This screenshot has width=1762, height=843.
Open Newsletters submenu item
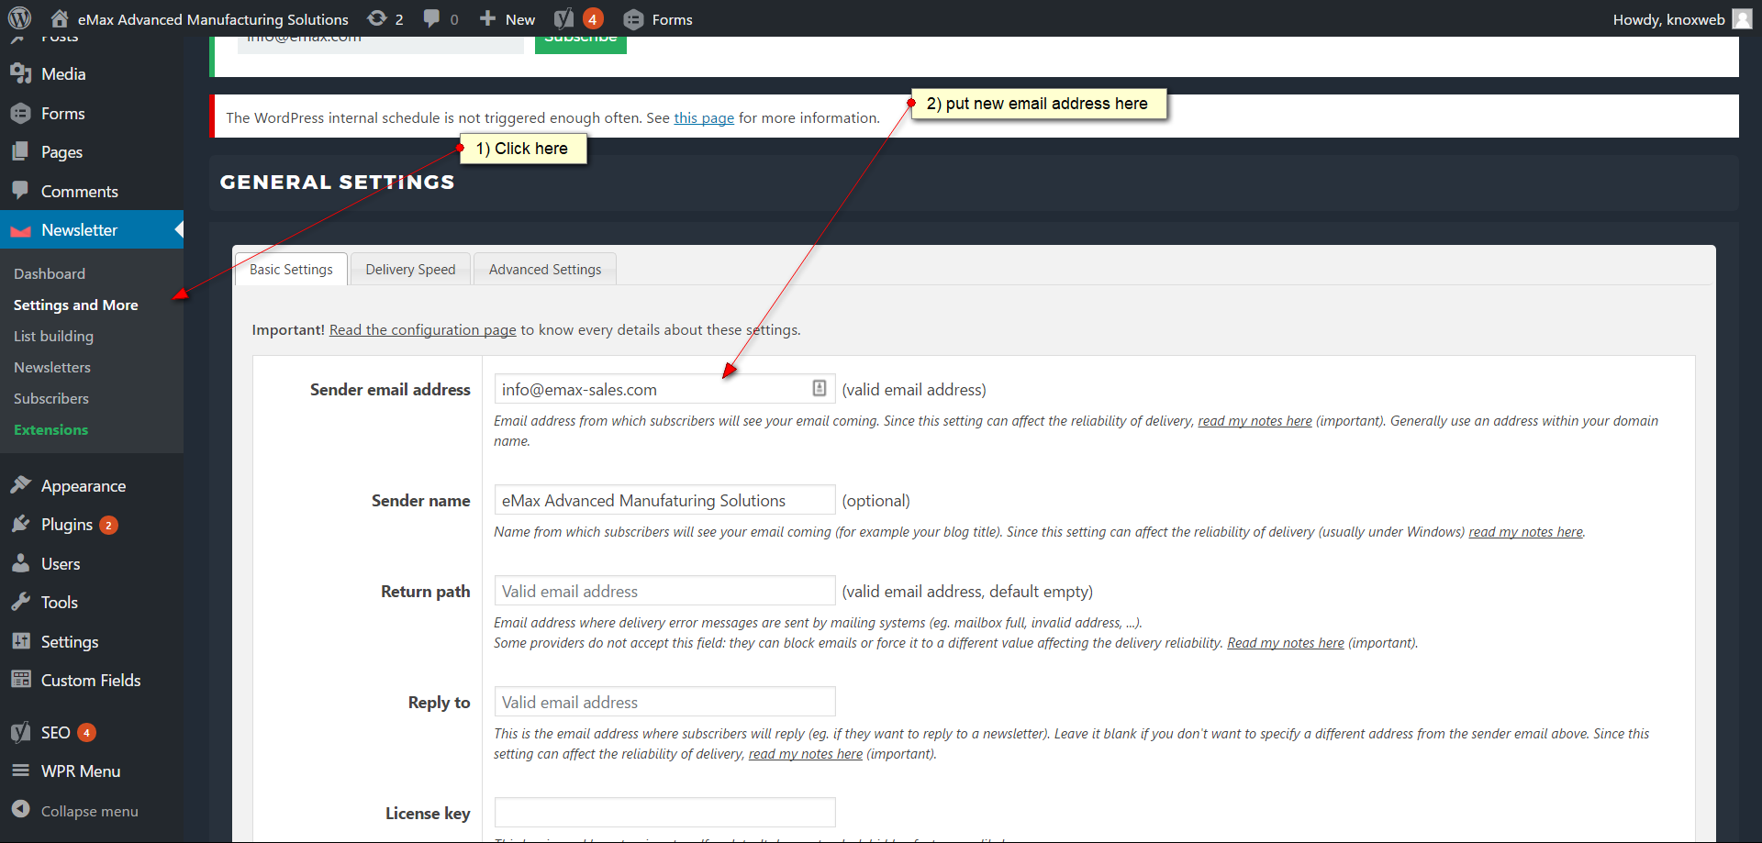click(x=52, y=367)
